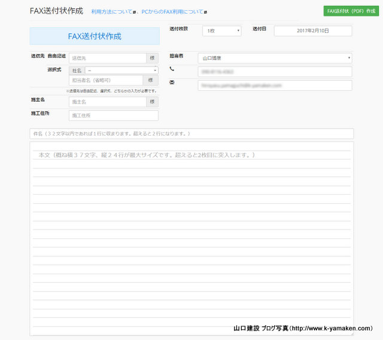Click the green FAX送付状(PDF)作成 button
This screenshot has width=383, height=340.
click(x=351, y=11)
